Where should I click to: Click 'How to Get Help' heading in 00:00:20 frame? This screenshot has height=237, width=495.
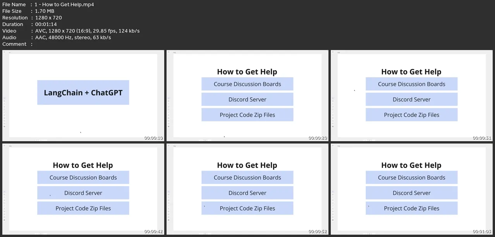[247, 72]
